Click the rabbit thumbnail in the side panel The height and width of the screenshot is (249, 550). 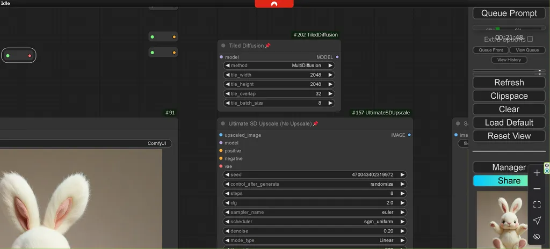(x=502, y=220)
